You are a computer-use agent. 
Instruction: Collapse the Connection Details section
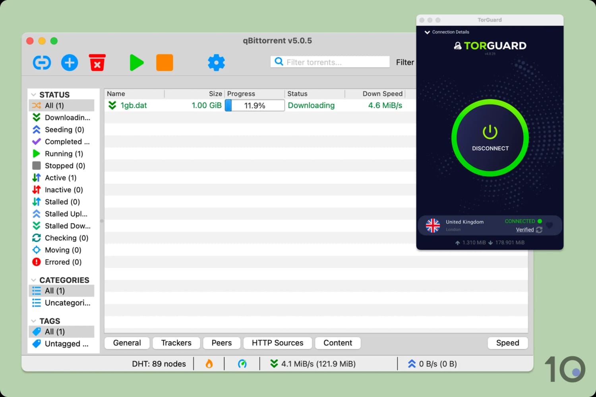(427, 32)
